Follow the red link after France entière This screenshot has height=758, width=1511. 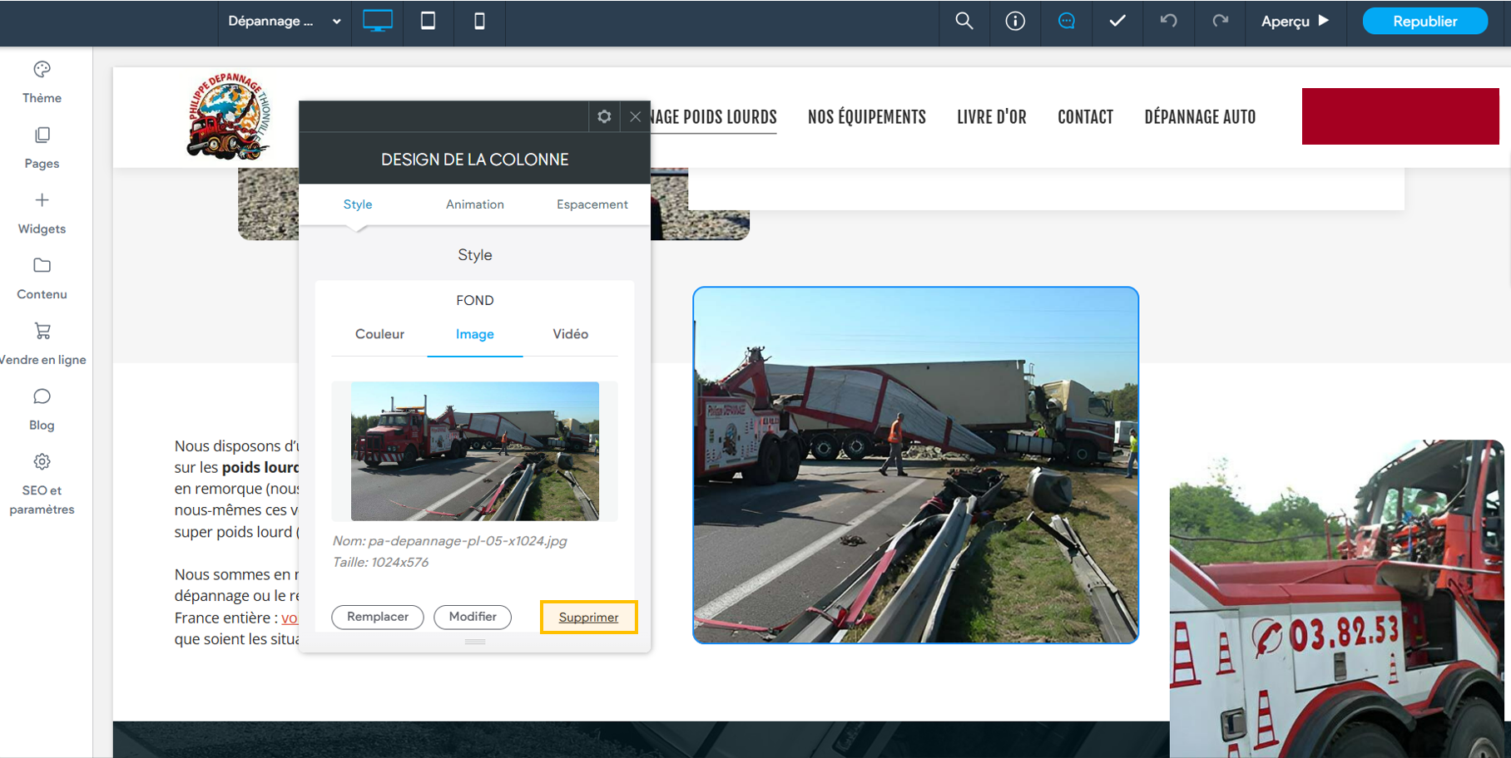(290, 618)
